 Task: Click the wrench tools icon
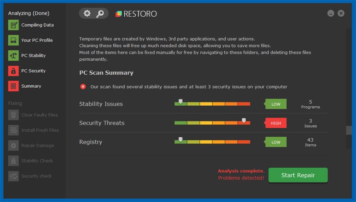100,13
